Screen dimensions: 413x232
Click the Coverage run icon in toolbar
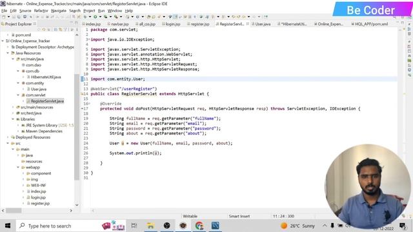pos(106,17)
